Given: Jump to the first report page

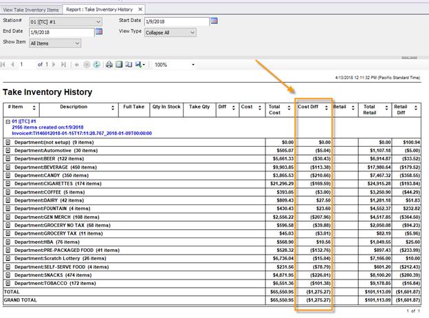Looking at the screenshot, I should (x=4, y=65).
